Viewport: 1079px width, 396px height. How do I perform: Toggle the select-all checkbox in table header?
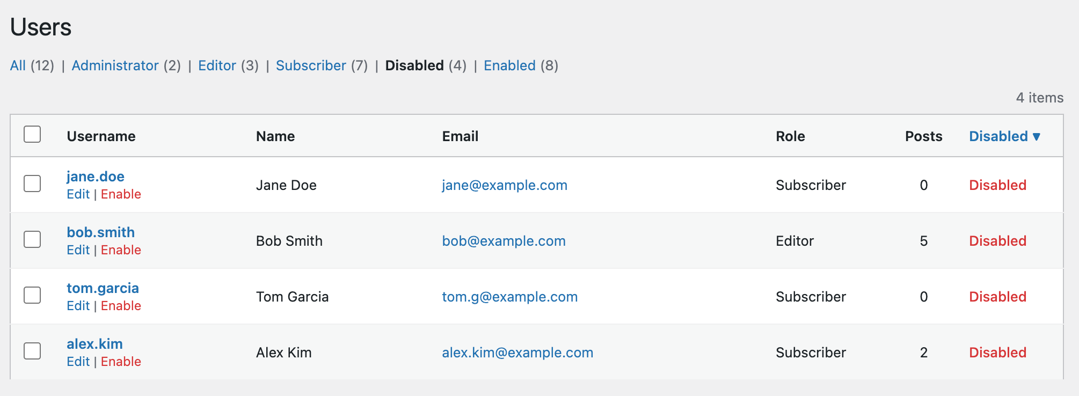(32, 134)
